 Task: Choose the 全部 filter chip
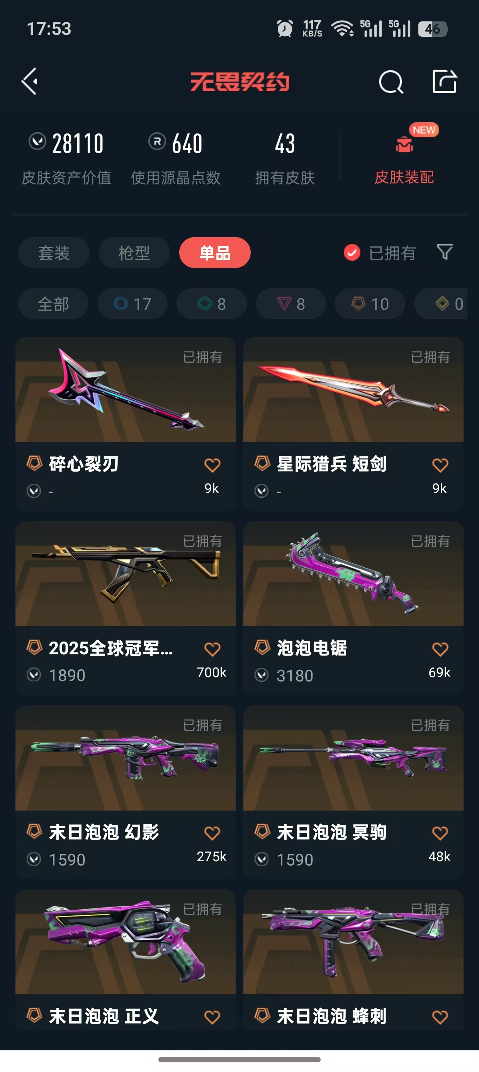[x=53, y=304]
